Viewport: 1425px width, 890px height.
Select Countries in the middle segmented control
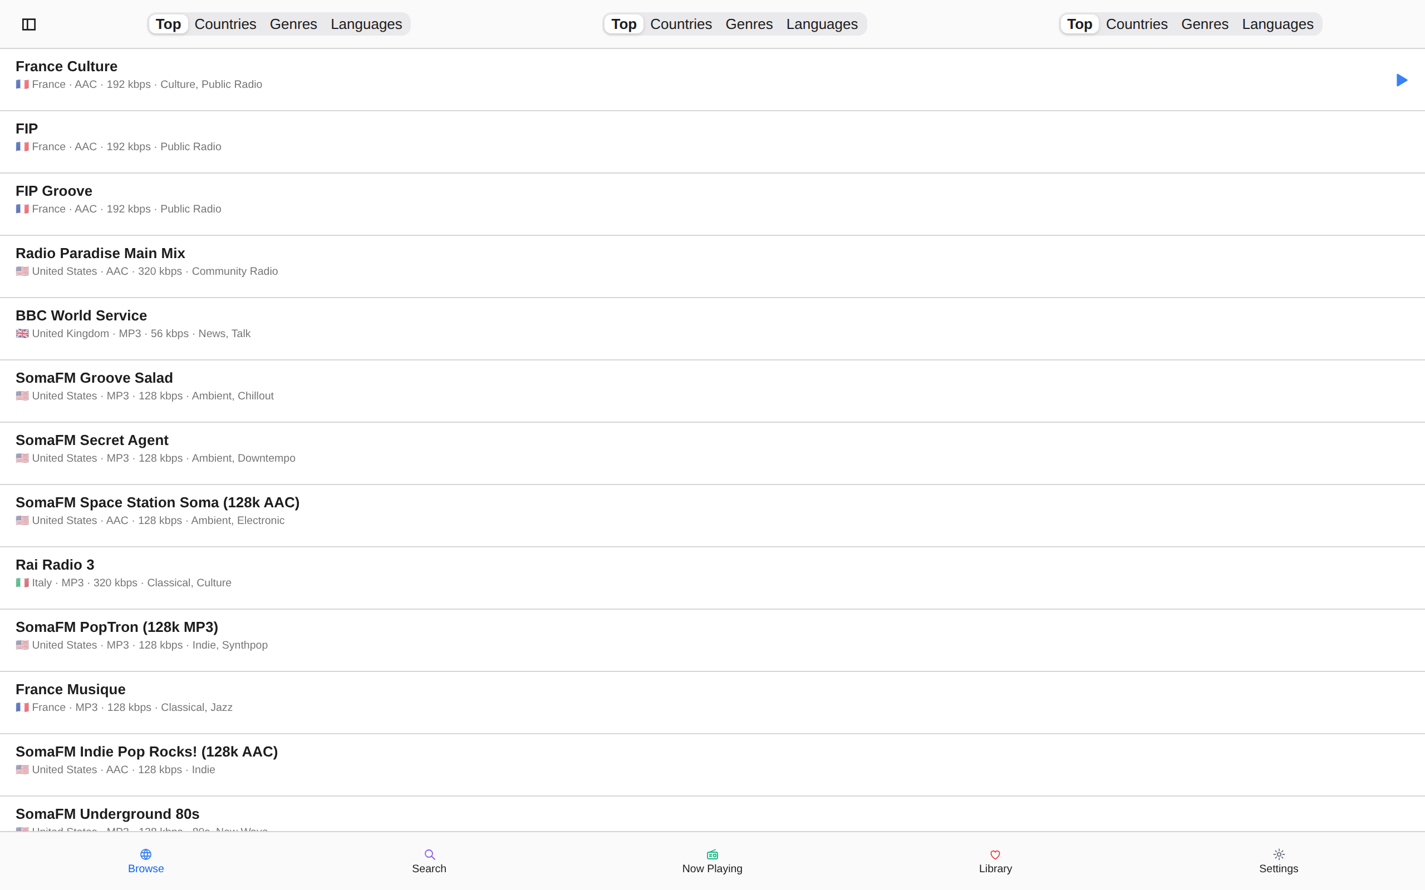[x=681, y=24]
